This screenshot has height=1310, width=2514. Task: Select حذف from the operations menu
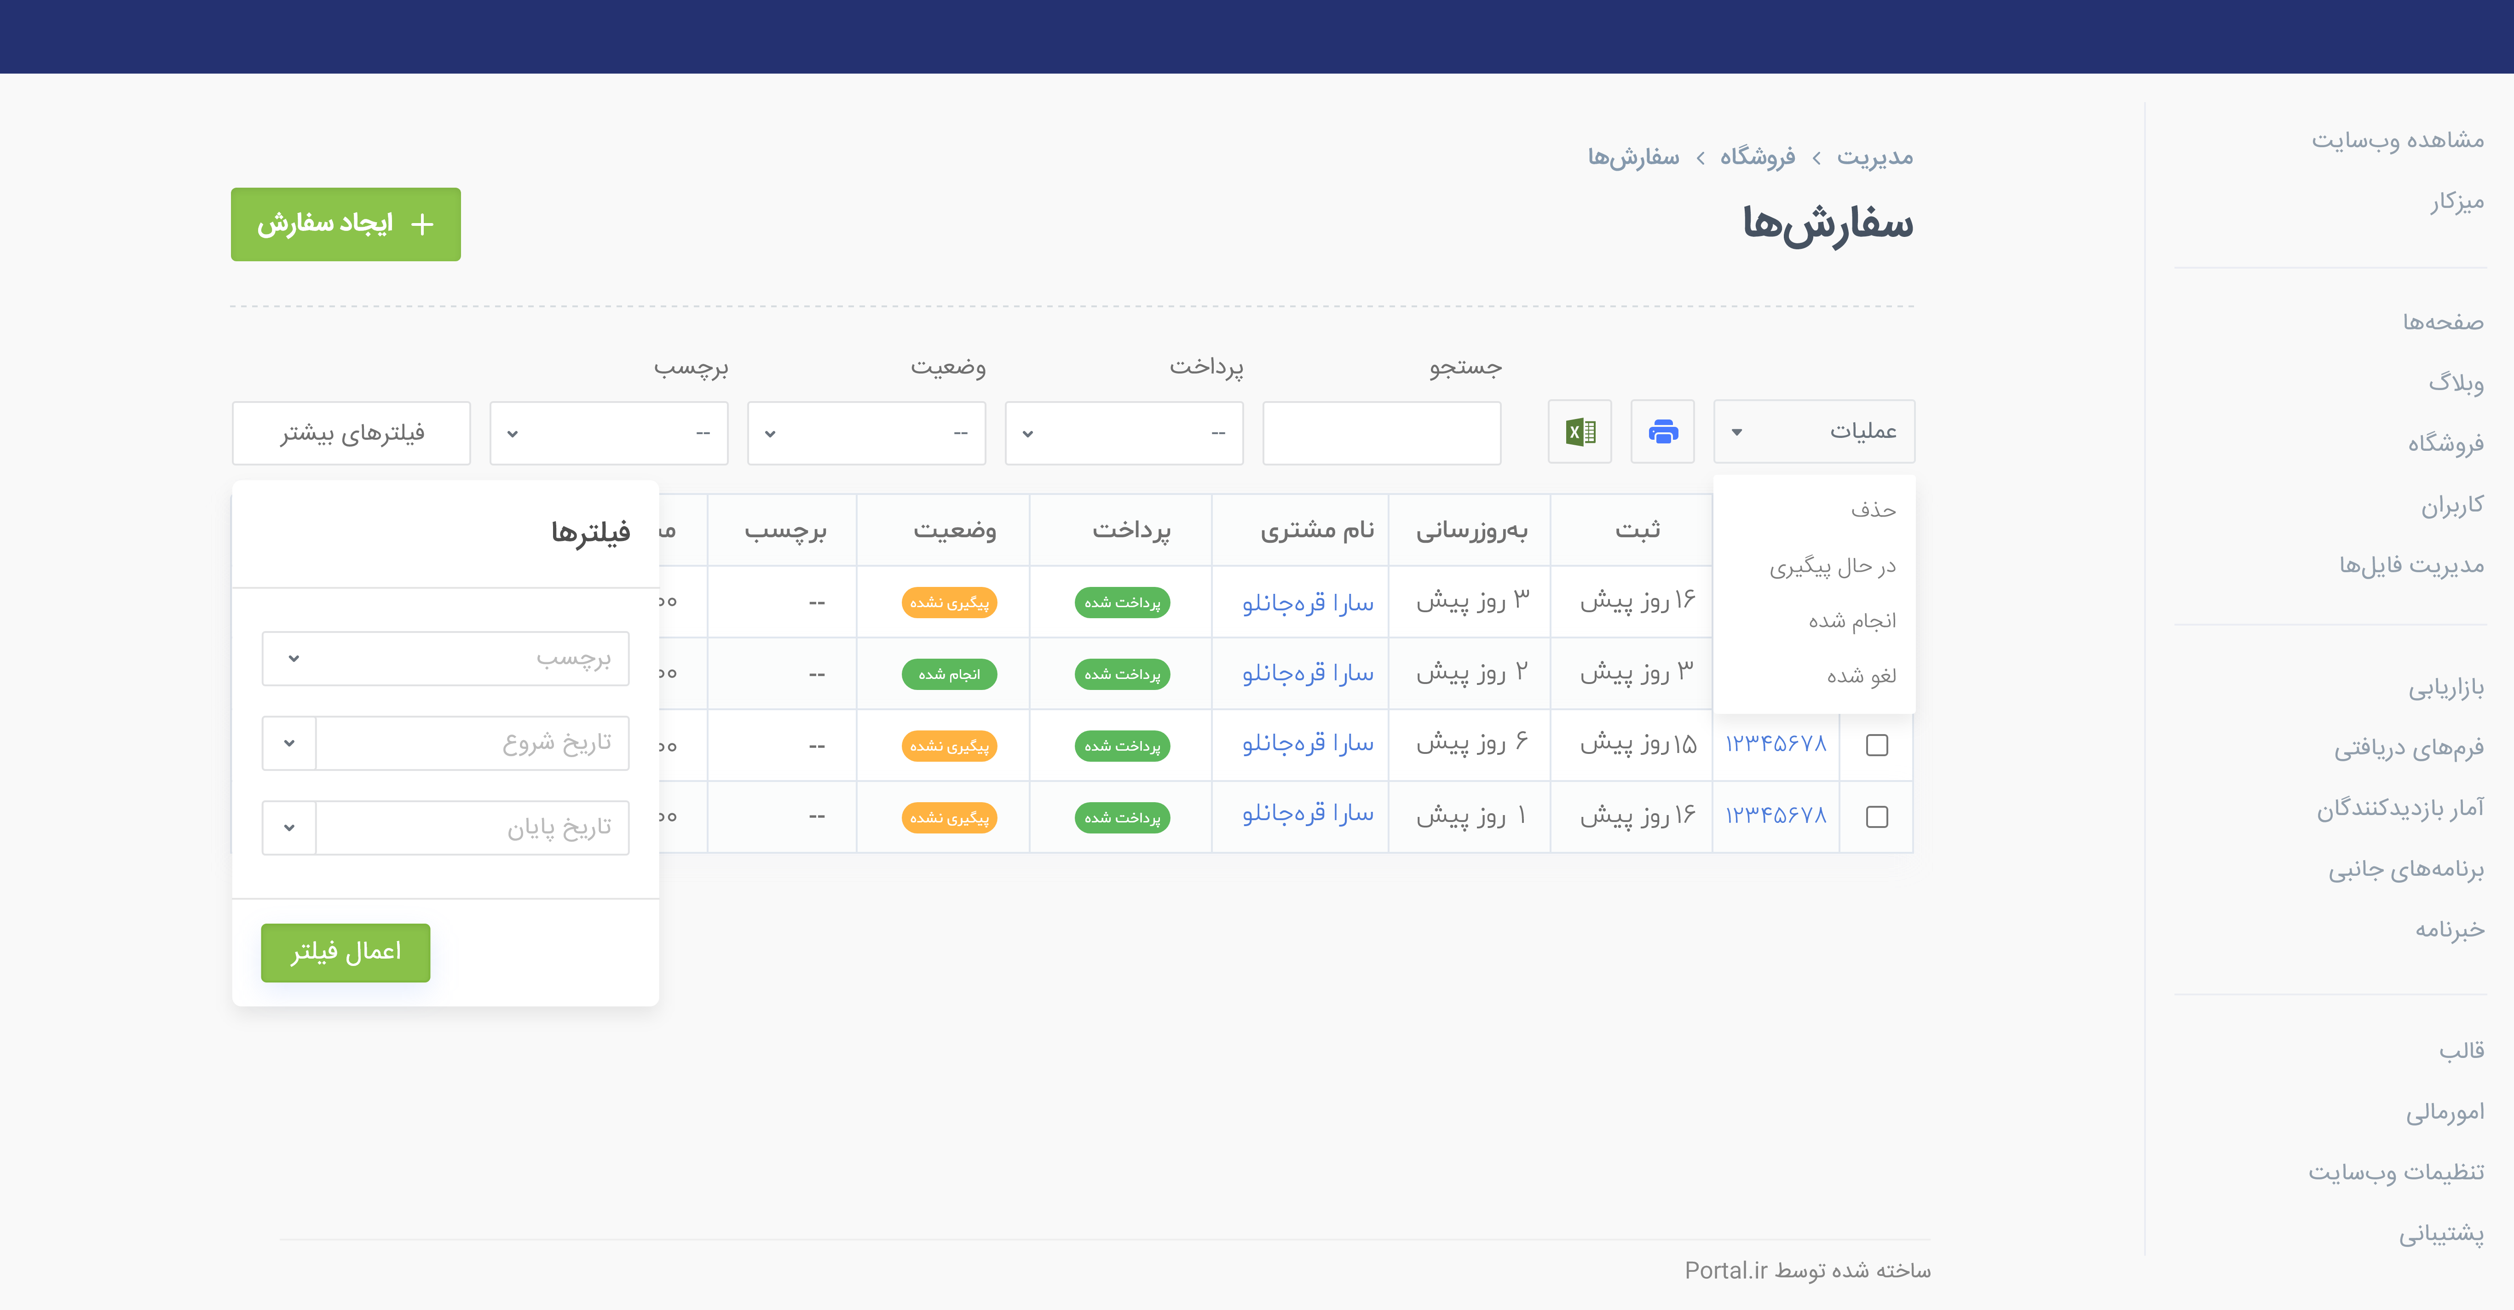tap(1872, 510)
